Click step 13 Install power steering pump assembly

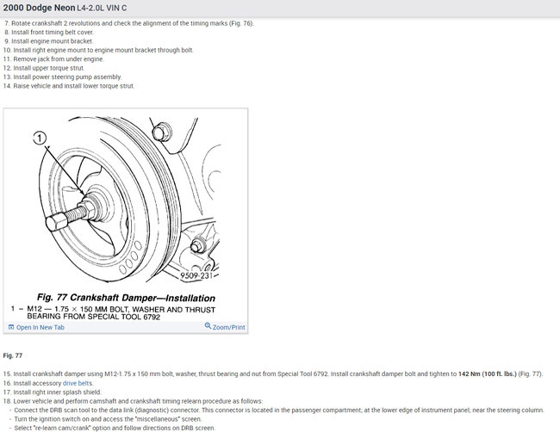(x=62, y=77)
